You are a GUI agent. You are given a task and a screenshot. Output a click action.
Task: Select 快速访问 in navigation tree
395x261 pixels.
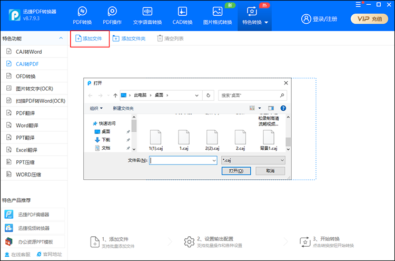(104, 123)
